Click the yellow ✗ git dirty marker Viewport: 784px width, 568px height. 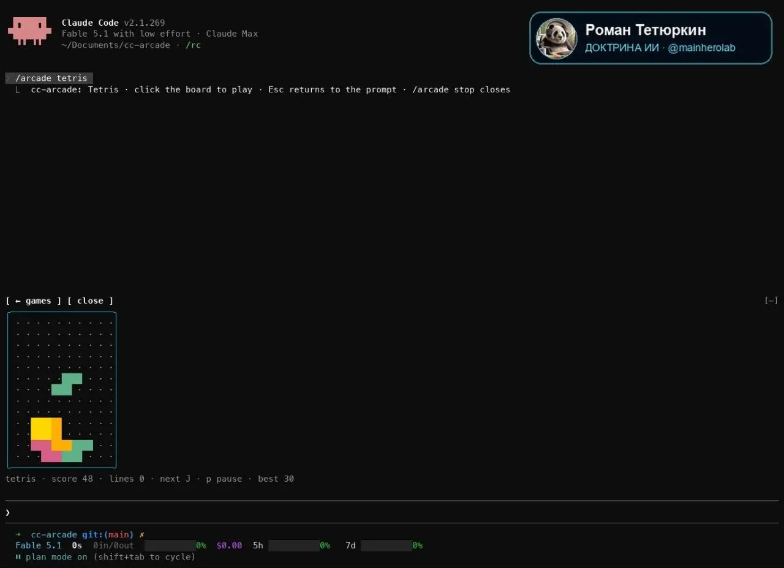coord(141,534)
